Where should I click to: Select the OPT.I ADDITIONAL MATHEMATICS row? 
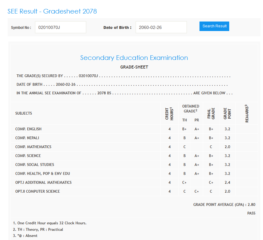tap(43, 183)
